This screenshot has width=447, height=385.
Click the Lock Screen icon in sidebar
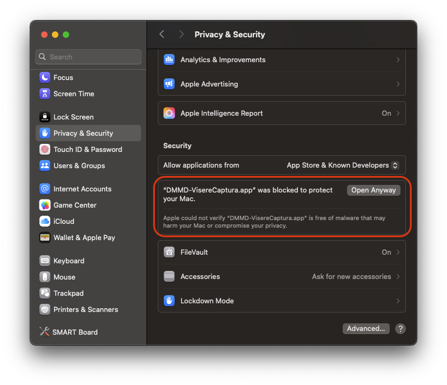45,117
